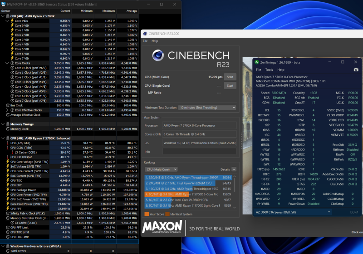Click the Sensor column header in HWiNFO

coord(25,11)
